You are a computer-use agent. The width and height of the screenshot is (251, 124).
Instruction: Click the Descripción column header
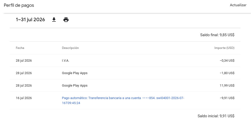[70, 48]
